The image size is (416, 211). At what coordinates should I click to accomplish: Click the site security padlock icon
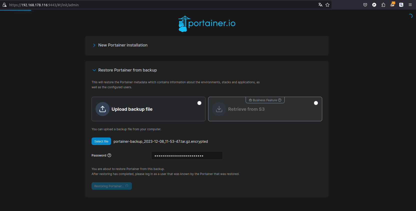(x=5, y=5)
